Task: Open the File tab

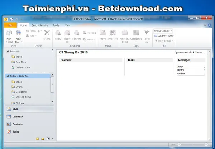Action: click(10, 25)
